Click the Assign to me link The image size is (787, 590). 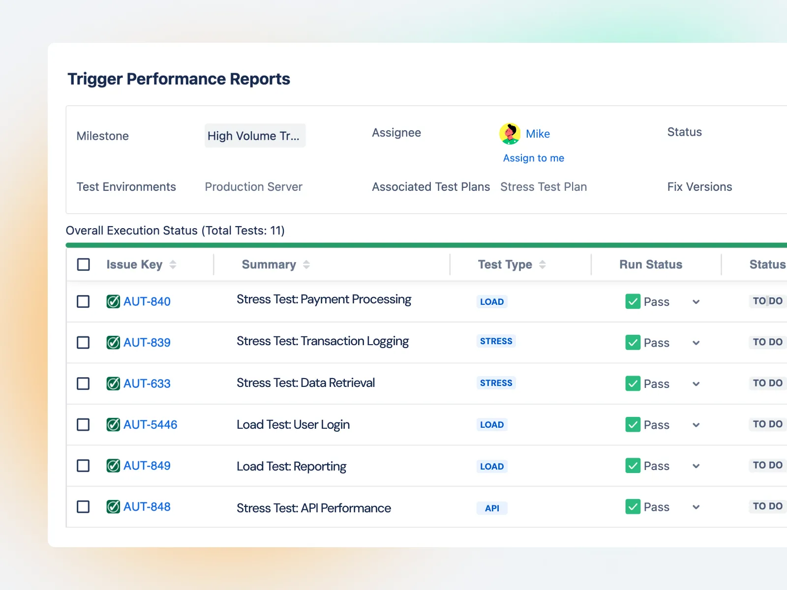(533, 158)
